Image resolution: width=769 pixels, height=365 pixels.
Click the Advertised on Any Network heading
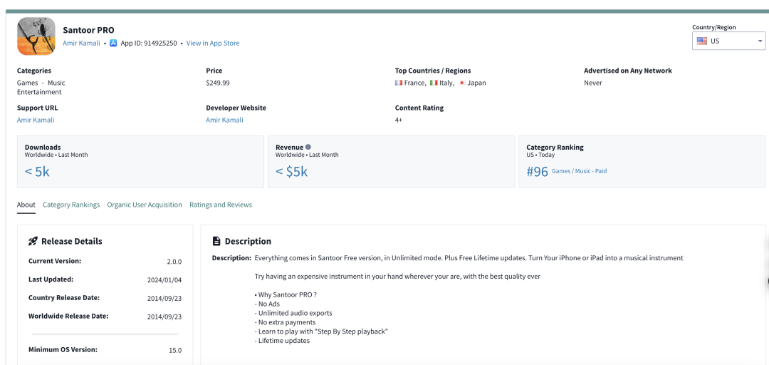tap(628, 71)
